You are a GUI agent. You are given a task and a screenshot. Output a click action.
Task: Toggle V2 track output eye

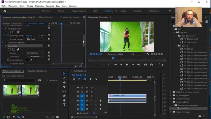pyautogui.click(x=92, y=92)
